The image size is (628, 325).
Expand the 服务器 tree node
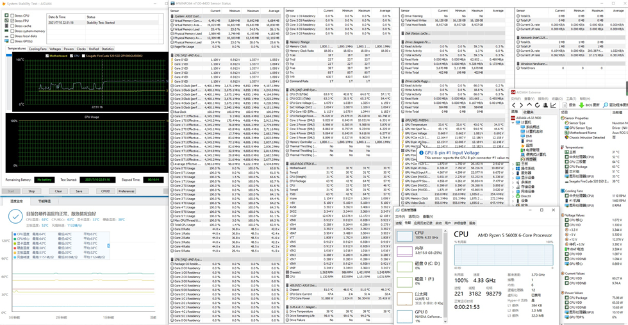click(513, 172)
